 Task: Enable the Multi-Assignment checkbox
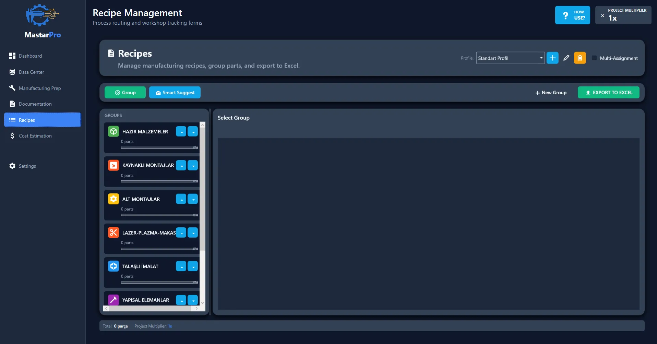(x=594, y=58)
